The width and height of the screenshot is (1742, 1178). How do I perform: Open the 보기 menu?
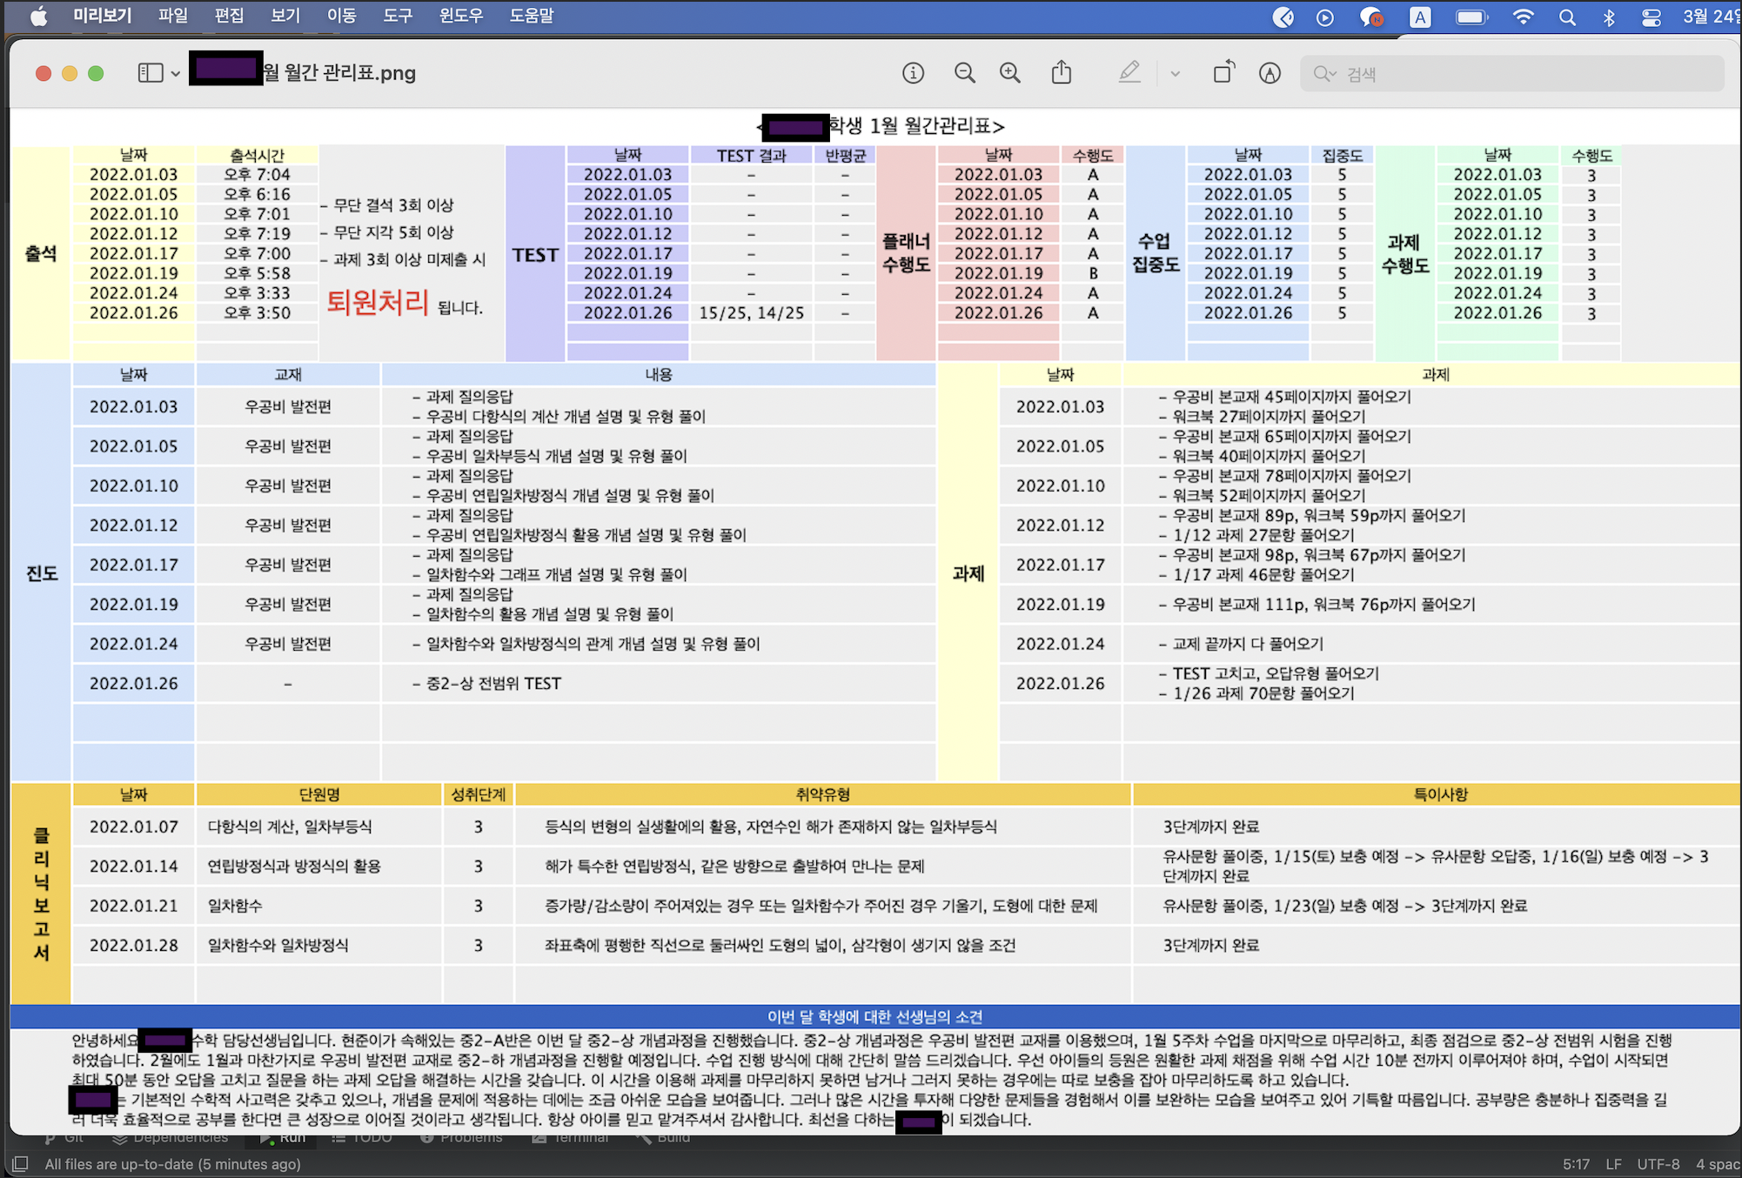click(x=285, y=16)
